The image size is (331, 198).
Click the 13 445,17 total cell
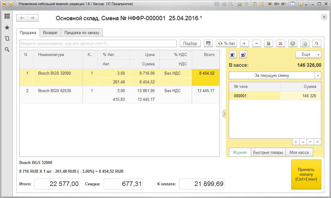coord(206,95)
